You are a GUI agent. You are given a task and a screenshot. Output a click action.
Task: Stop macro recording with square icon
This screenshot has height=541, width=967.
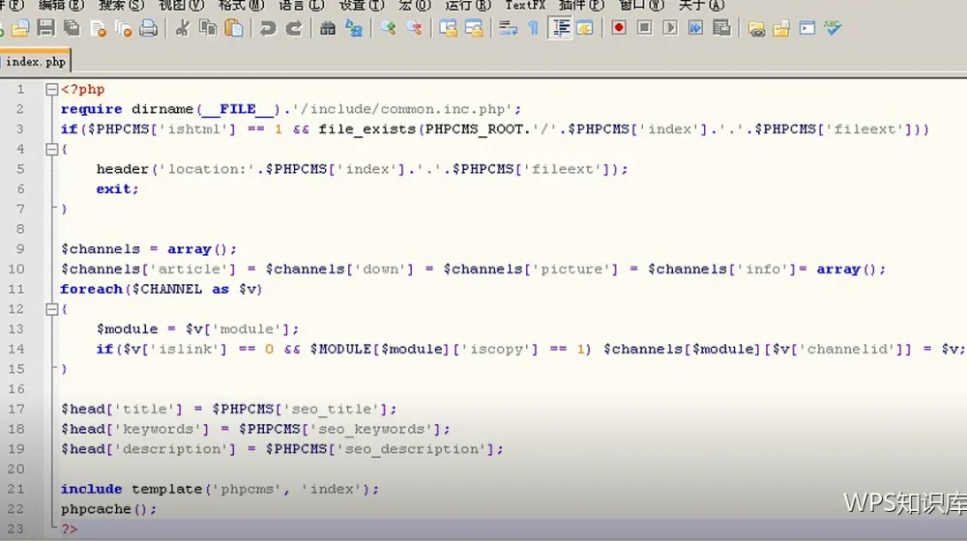(x=644, y=28)
